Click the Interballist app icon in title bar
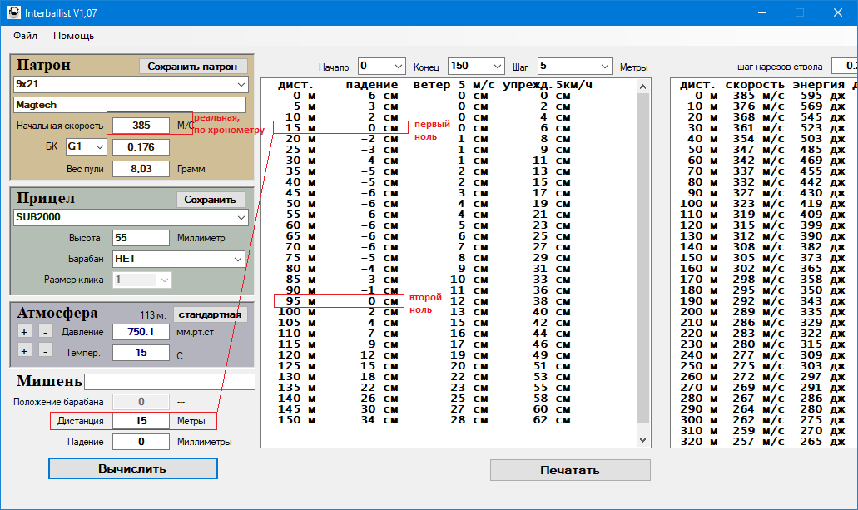 (x=14, y=12)
